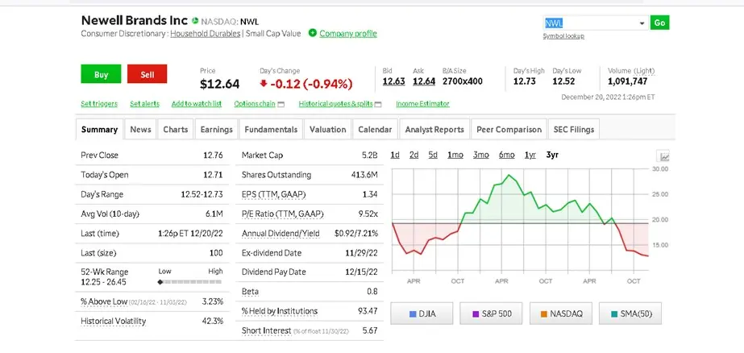Click the Beta label
Viewport: 744px width, 353px height.
click(250, 291)
